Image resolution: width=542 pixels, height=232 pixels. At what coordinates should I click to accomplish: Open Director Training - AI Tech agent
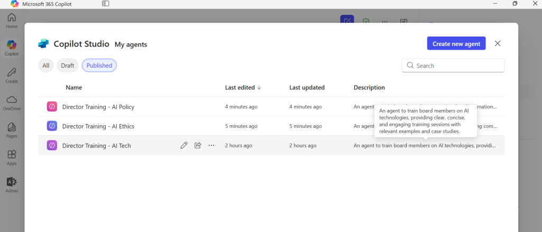point(96,146)
